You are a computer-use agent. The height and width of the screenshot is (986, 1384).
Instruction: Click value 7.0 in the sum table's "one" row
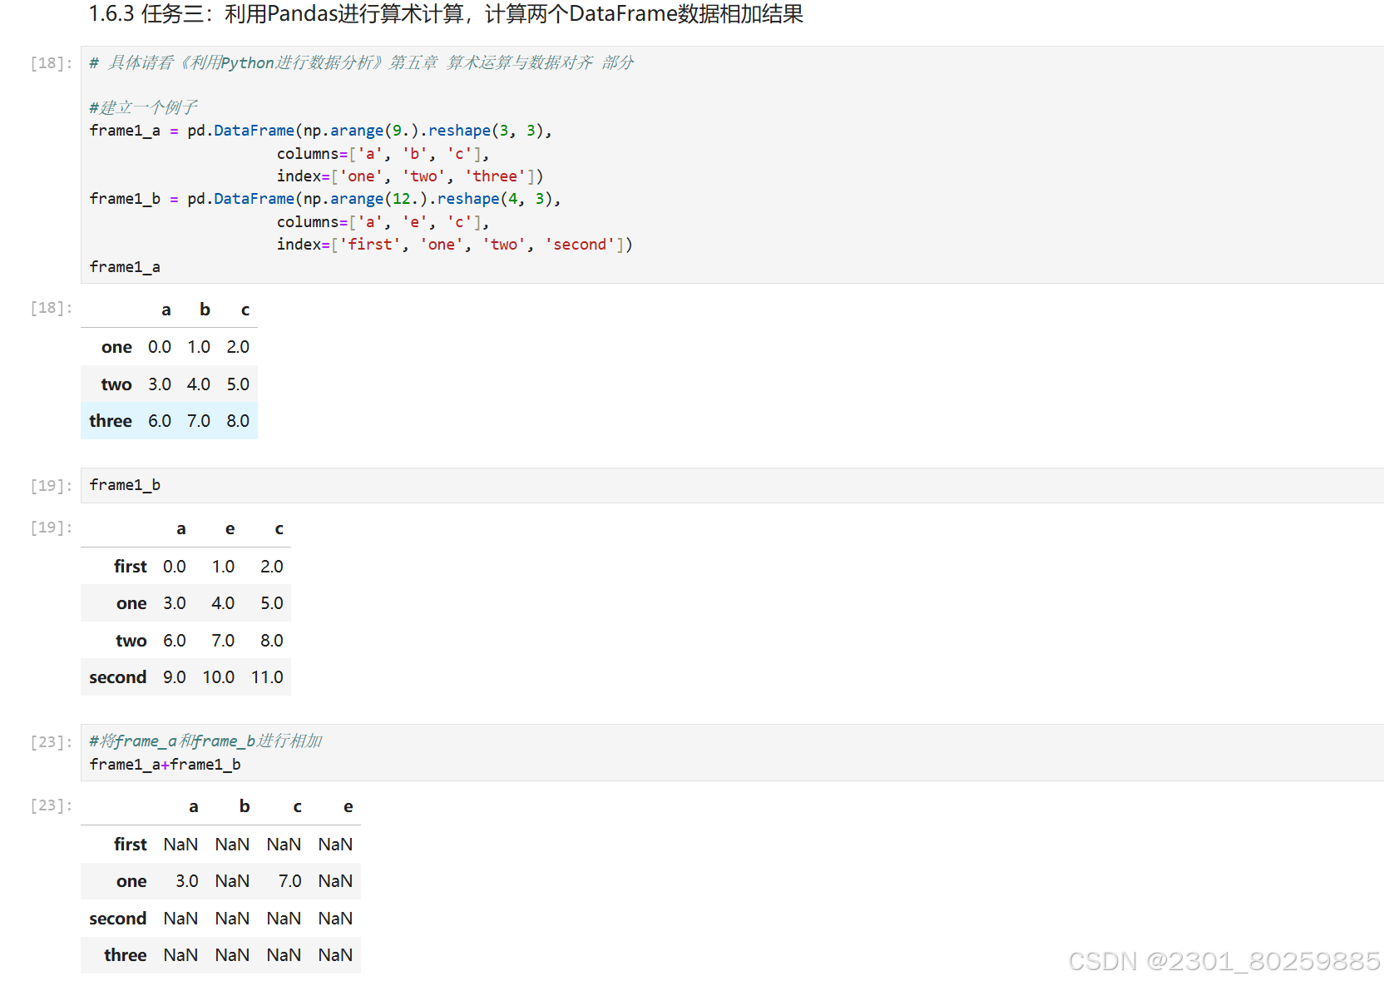click(290, 881)
